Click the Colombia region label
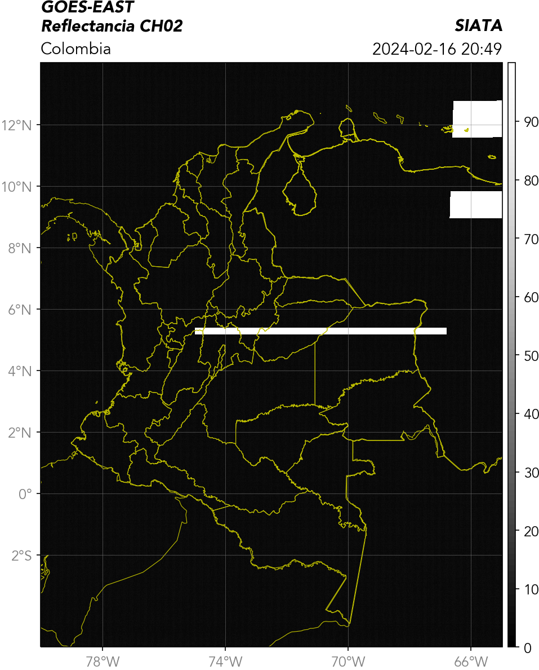Viewport: 539px width, 670px height. click(76, 49)
